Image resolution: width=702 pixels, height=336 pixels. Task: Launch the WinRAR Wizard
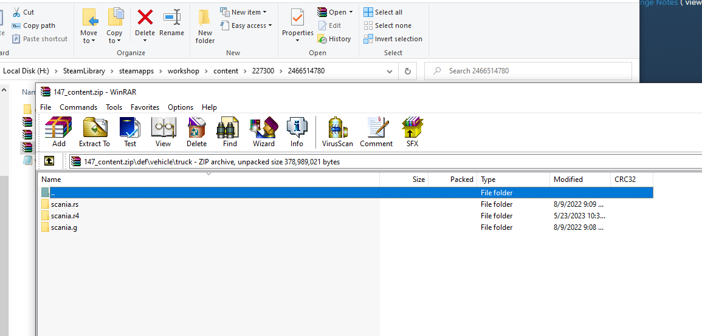pyautogui.click(x=264, y=132)
